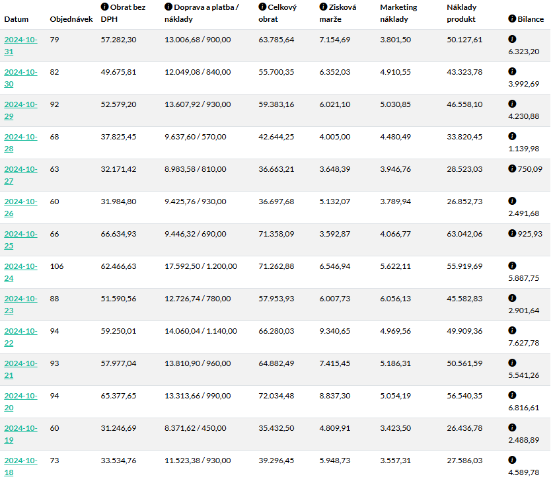Click the Datum column header
Viewport: 553px width, 481px height.
click(x=17, y=19)
